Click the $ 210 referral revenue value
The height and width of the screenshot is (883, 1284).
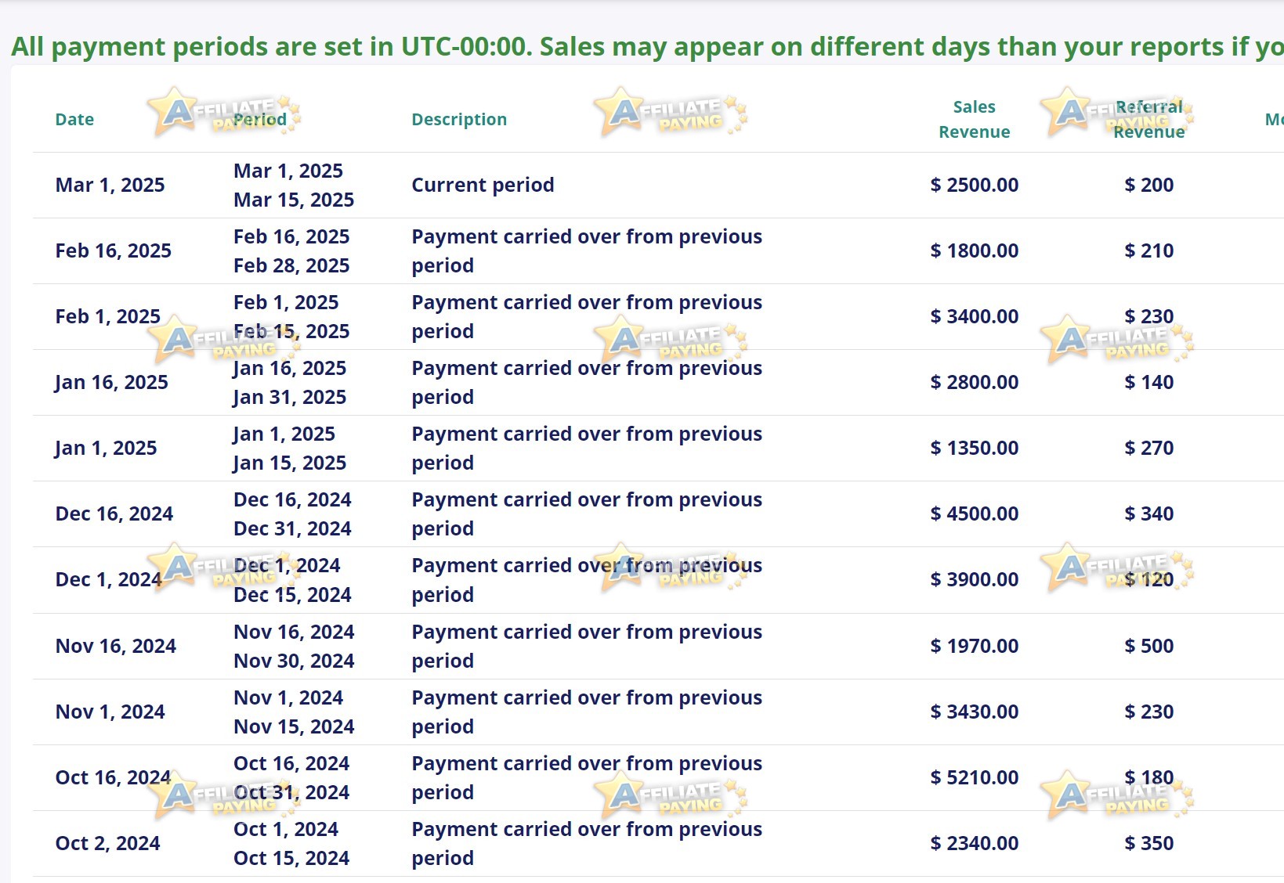point(1149,251)
